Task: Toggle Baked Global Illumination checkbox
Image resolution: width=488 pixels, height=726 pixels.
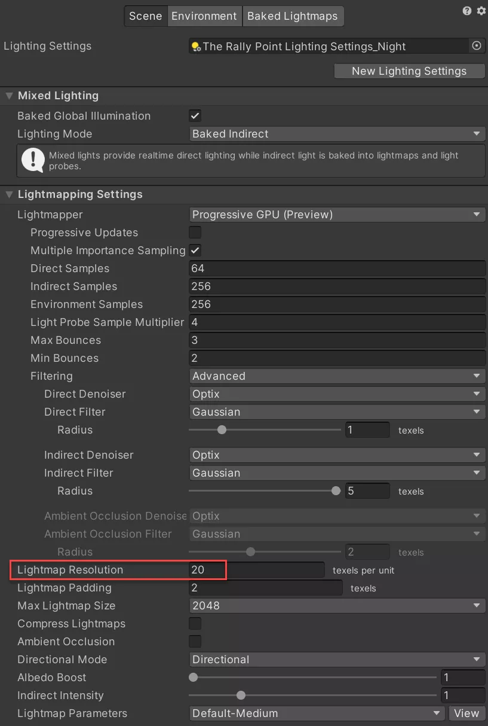Action: point(195,115)
